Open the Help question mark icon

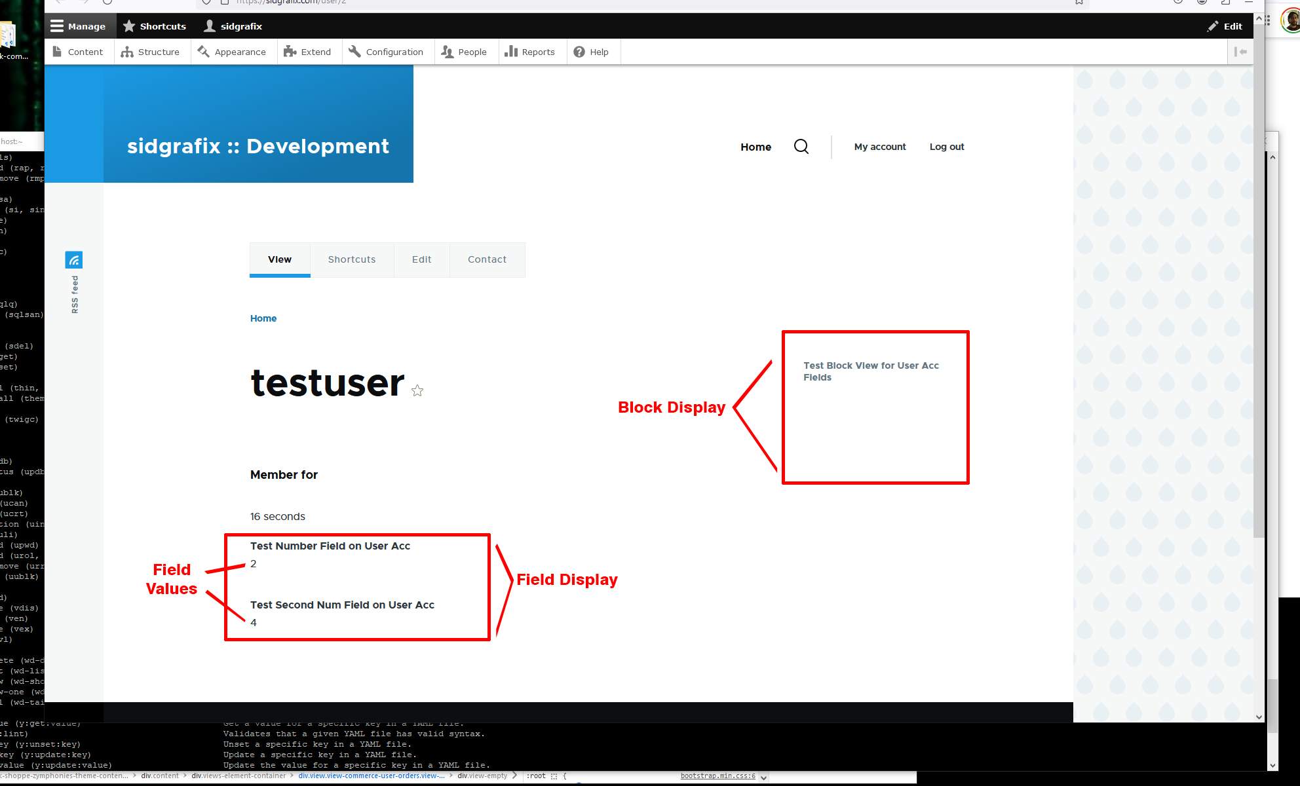click(579, 51)
